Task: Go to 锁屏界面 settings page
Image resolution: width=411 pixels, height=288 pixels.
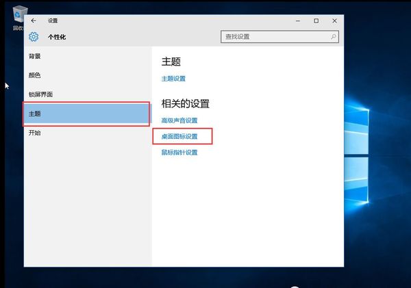Action: coord(40,94)
